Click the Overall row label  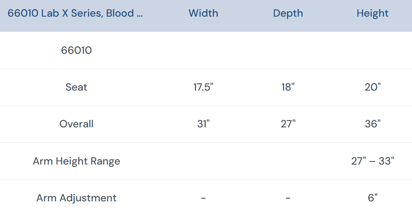point(76,124)
